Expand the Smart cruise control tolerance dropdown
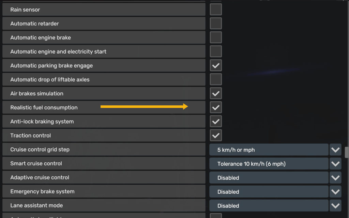 click(x=335, y=163)
